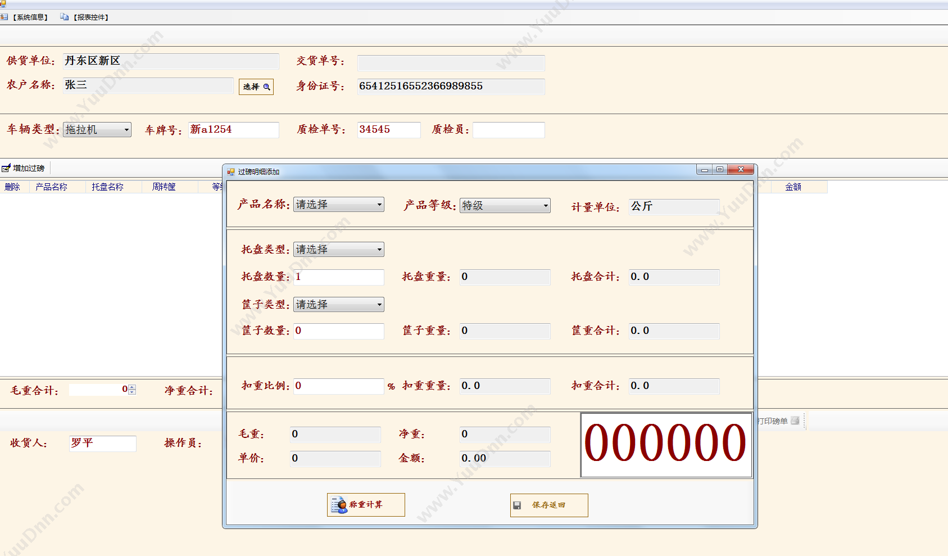Click the 农户名称 field

click(x=148, y=85)
